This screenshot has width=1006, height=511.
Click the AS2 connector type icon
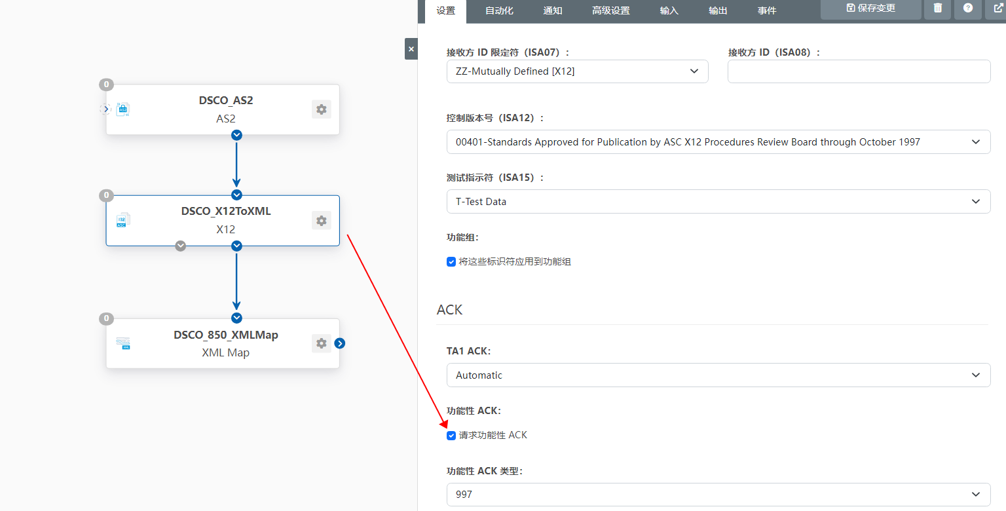(x=122, y=109)
